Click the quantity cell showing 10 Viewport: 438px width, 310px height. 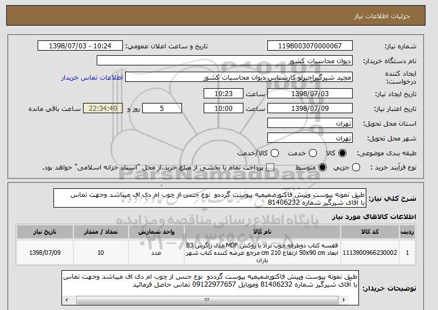101,253
